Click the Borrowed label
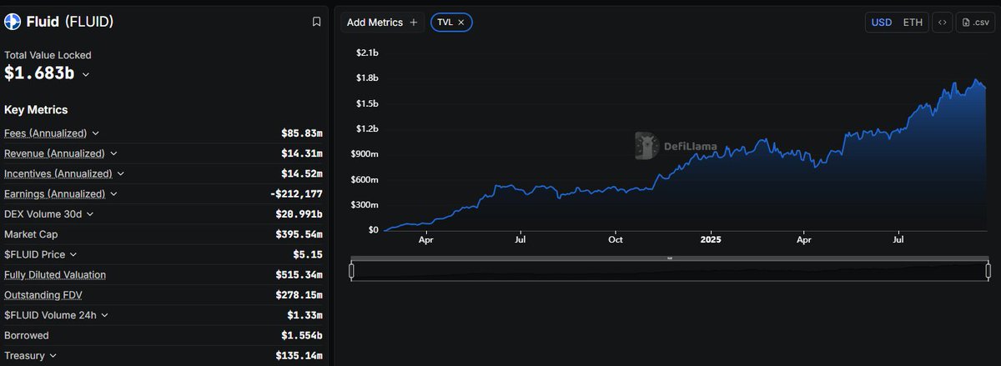Viewport: 1001px width, 366px height. [x=27, y=335]
